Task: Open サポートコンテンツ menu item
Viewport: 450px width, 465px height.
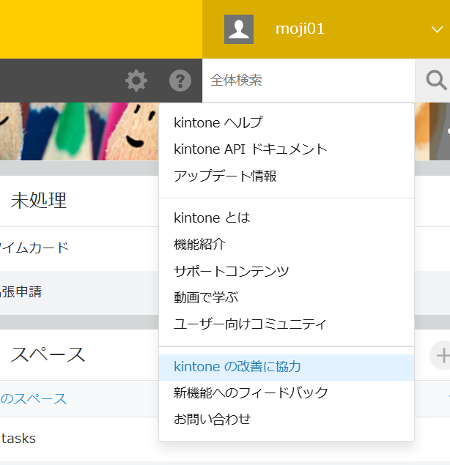Action: point(287,271)
